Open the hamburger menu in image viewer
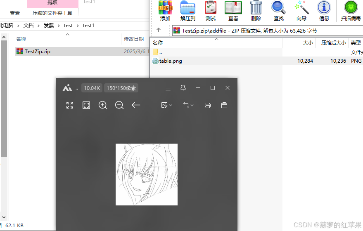 [168, 88]
